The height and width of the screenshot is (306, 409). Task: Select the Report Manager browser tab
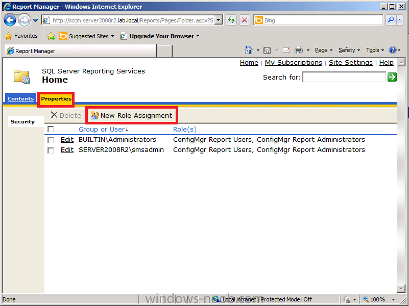coord(80,51)
